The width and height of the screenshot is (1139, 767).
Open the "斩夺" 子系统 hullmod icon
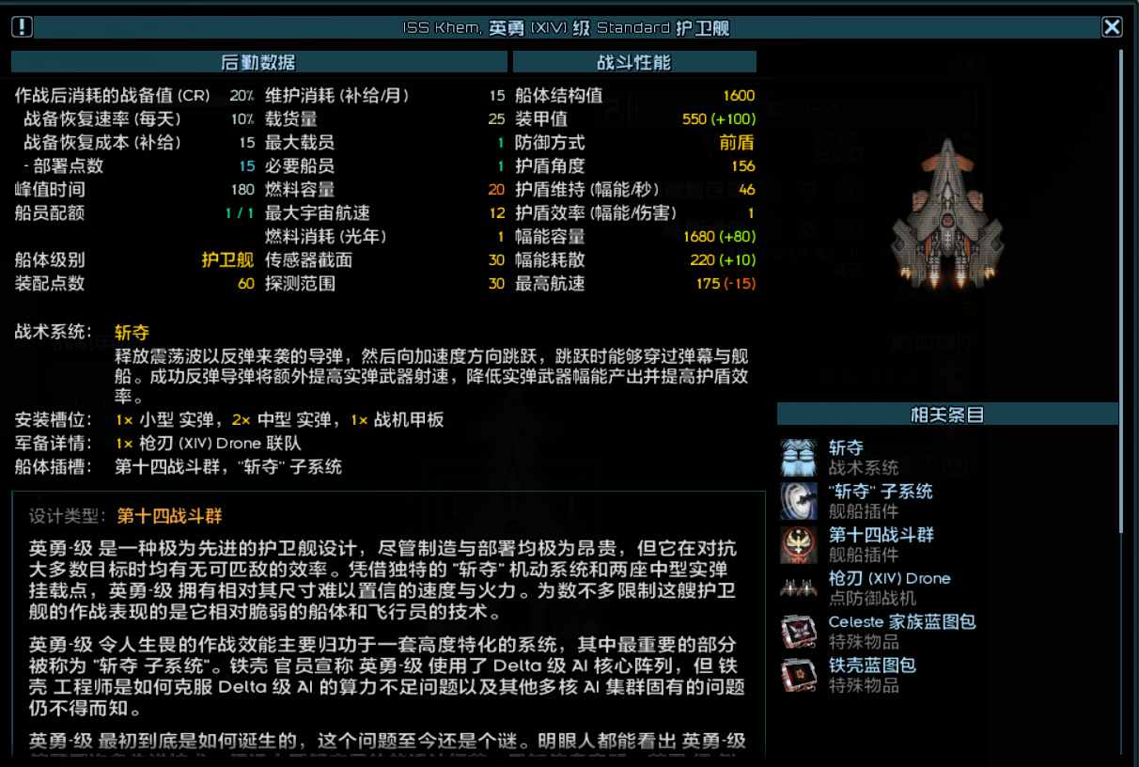pos(800,501)
